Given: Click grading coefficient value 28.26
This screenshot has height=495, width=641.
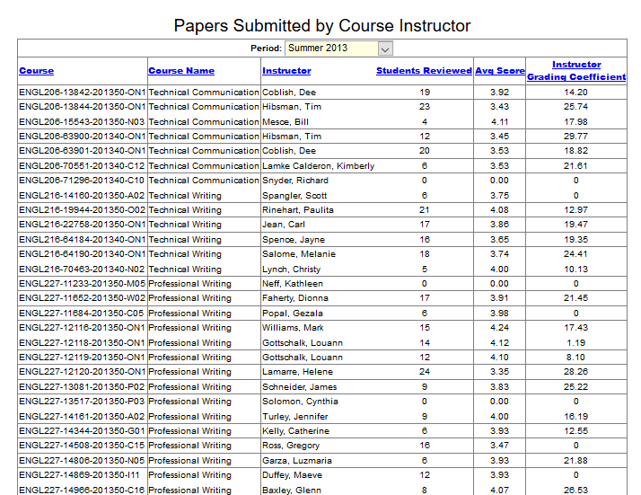Looking at the screenshot, I should coord(575,372).
